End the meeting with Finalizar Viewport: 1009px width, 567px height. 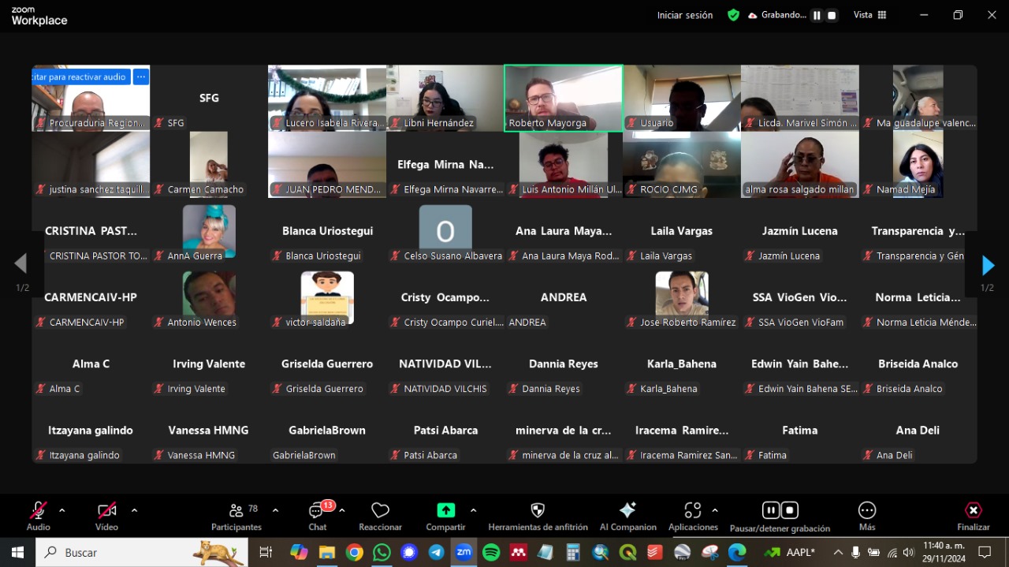coord(973,516)
